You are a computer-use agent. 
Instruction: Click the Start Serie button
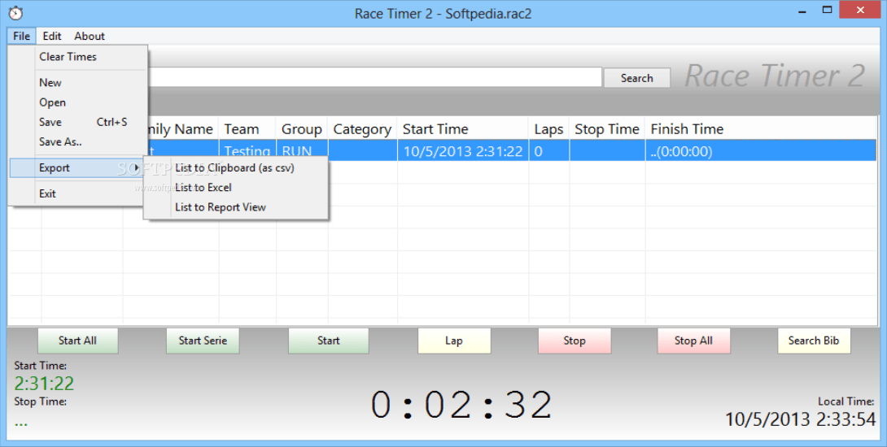pyautogui.click(x=203, y=341)
